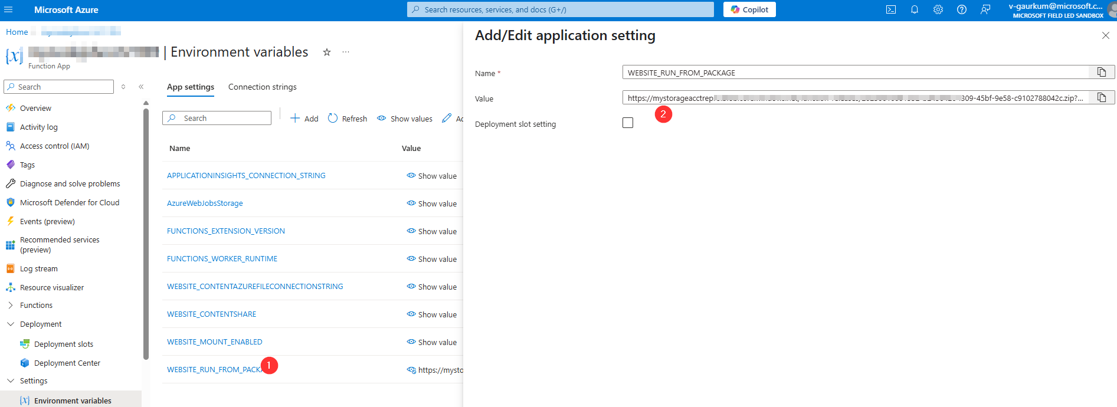This screenshot has height=407, width=1117.
Task: Open portal settings gear
Action: [938, 9]
